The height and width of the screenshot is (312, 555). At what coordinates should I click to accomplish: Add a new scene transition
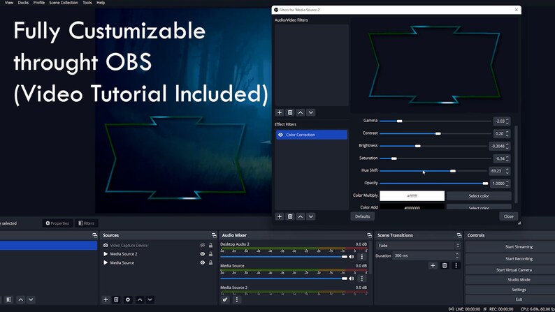click(x=433, y=265)
